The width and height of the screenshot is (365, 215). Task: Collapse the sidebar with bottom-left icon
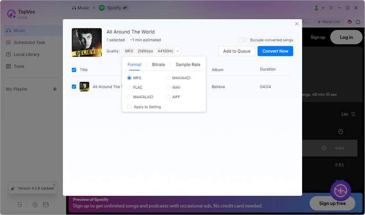coord(20,205)
